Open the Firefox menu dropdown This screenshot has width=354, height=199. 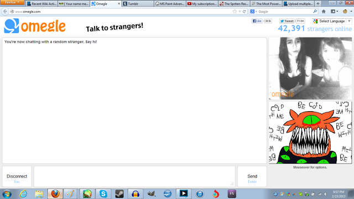coord(12,2)
